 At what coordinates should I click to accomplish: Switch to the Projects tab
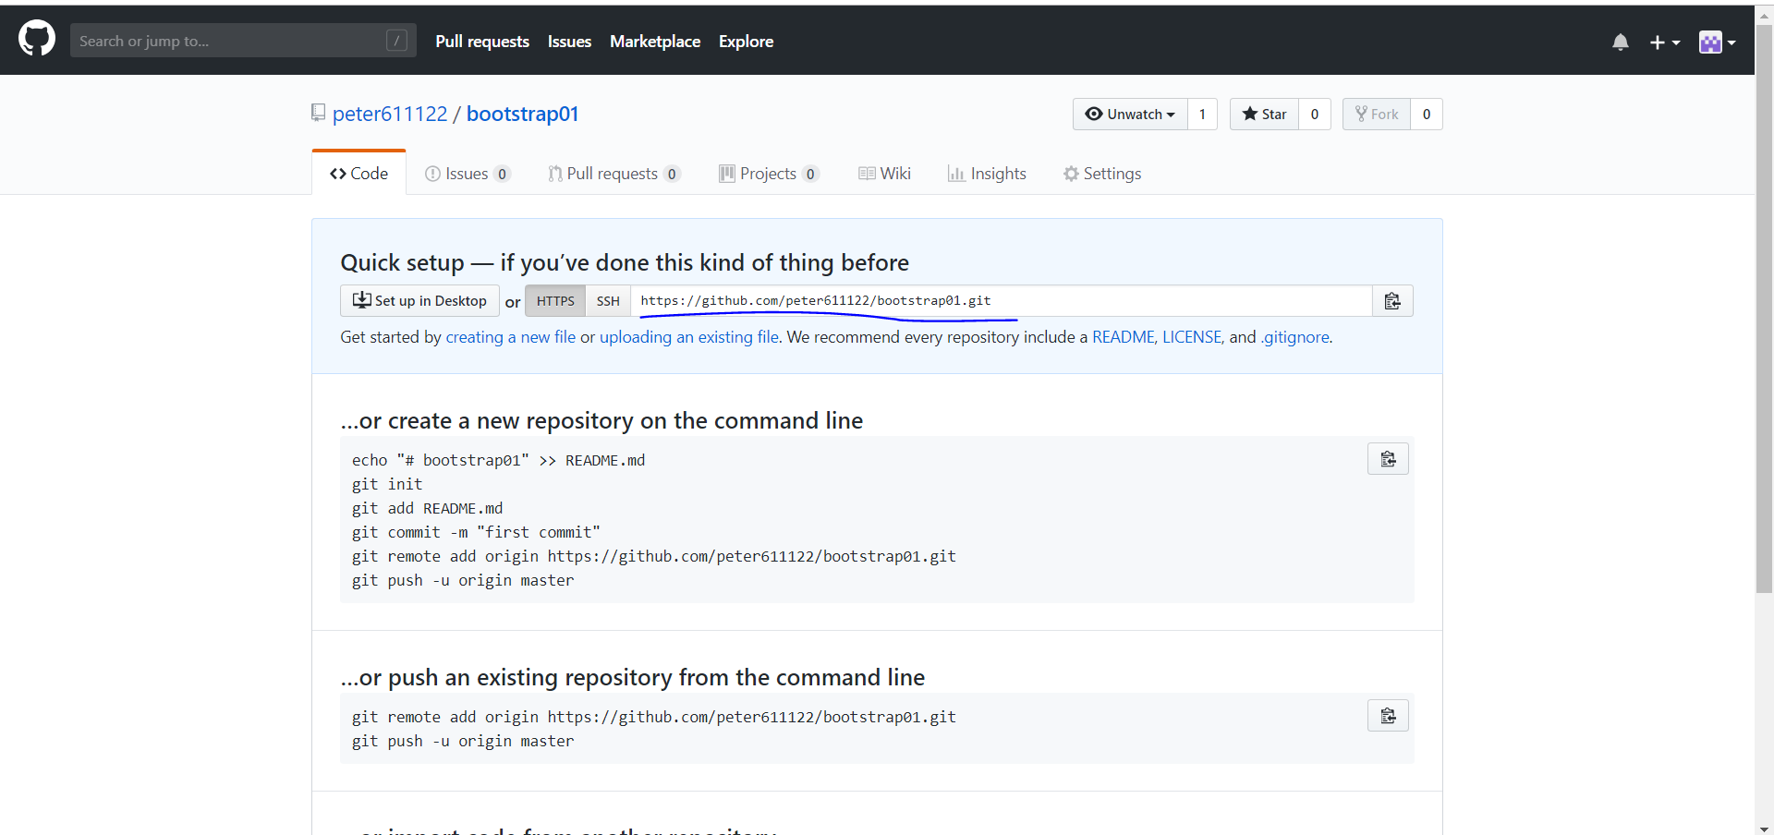tap(770, 173)
